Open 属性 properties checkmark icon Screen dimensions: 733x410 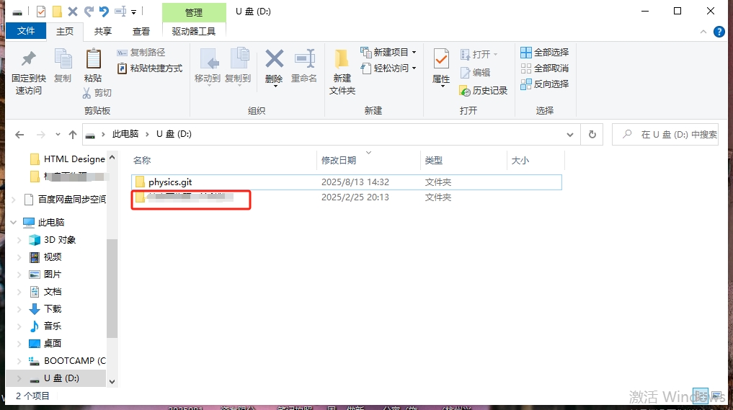coord(441,60)
